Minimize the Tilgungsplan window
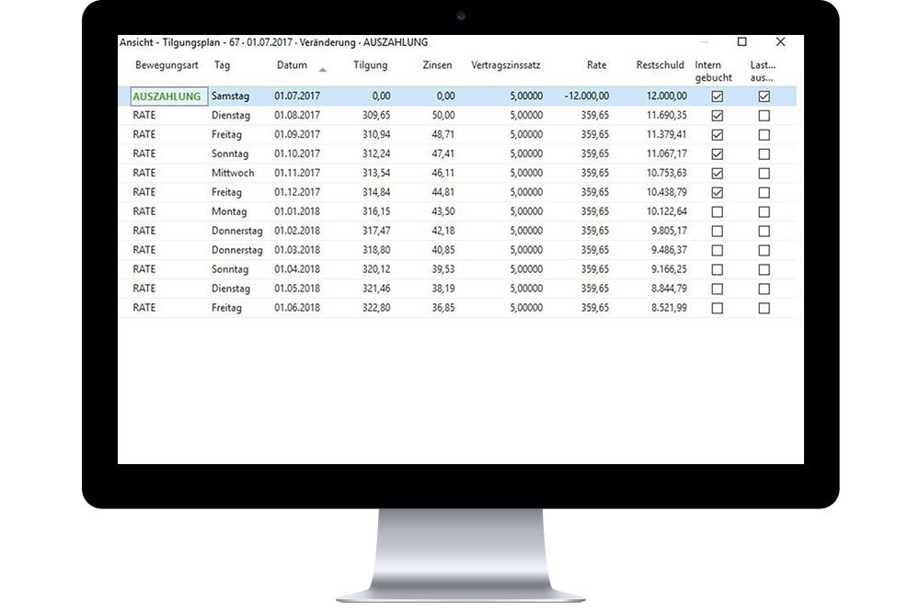 pos(704,42)
